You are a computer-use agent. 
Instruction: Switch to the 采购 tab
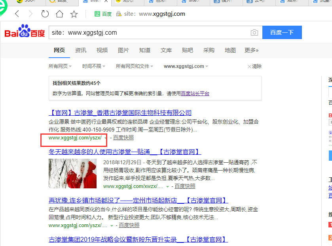click(209, 50)
